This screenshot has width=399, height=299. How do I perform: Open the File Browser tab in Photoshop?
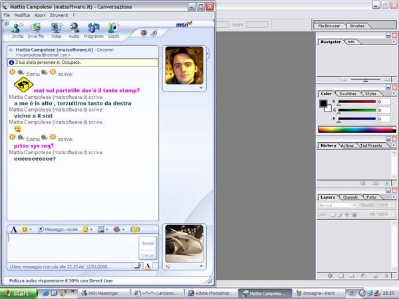329,26
